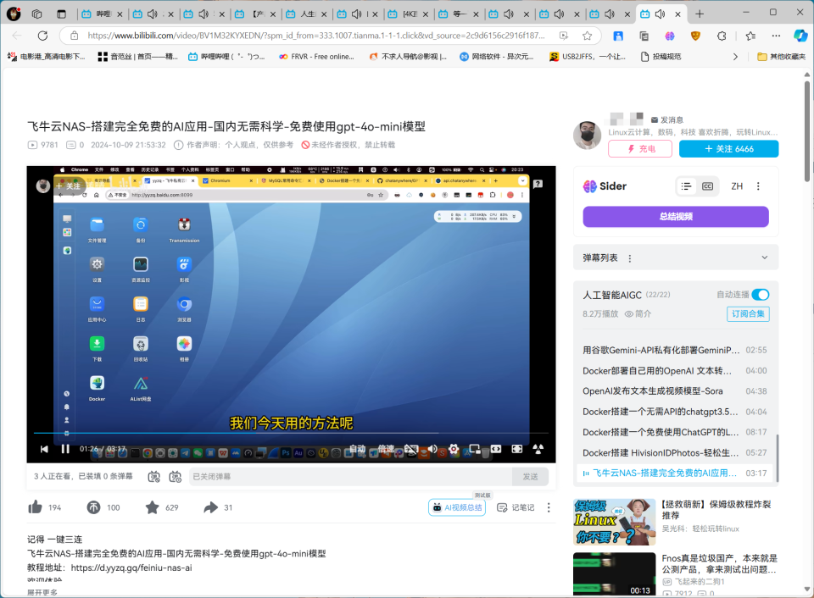
Task: Enter web fullscreen mode
Action: pyautogui.click(x=517, y=449)
